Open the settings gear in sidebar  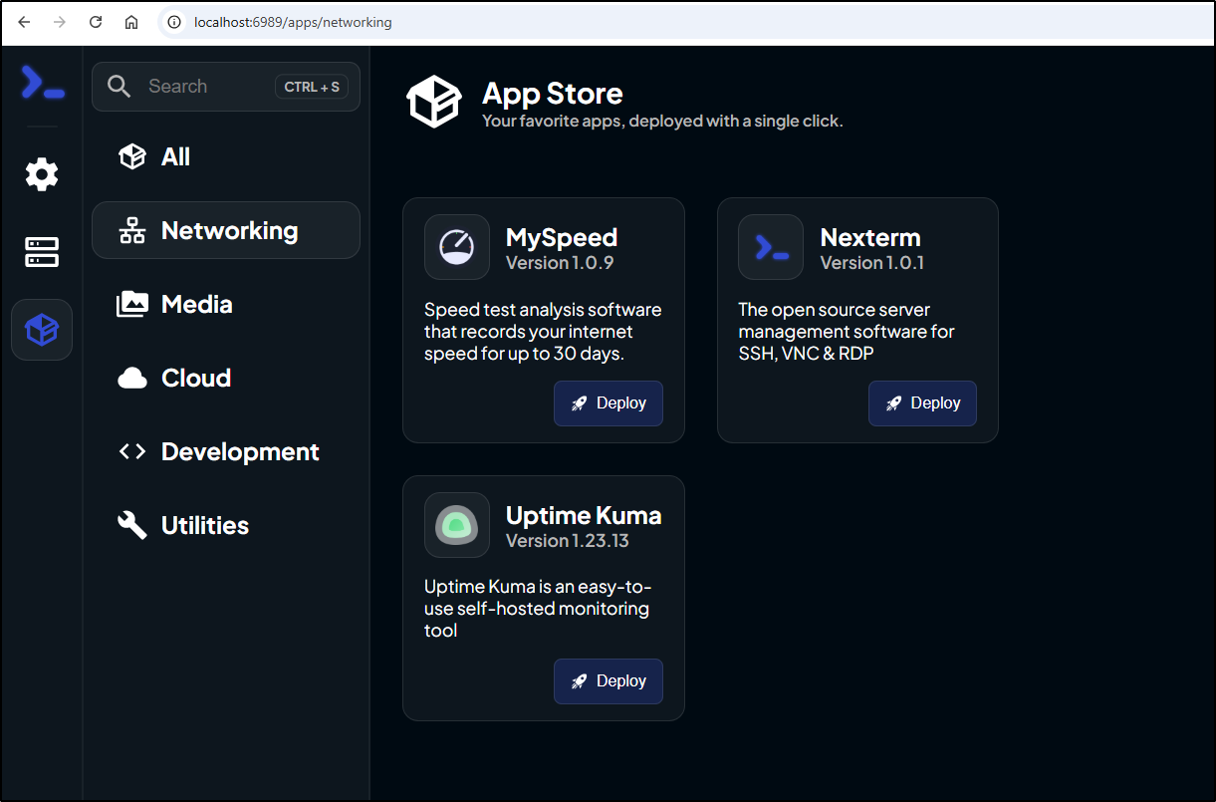coord(42,174)
